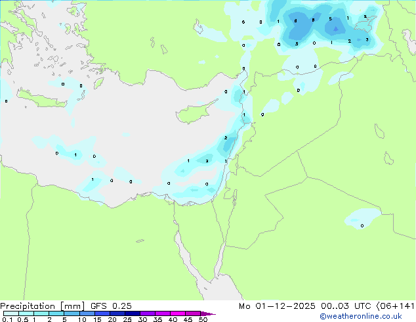Click the legend scale label "0.1"
This screenshot has width=416, height=322.
pos(7,319)
